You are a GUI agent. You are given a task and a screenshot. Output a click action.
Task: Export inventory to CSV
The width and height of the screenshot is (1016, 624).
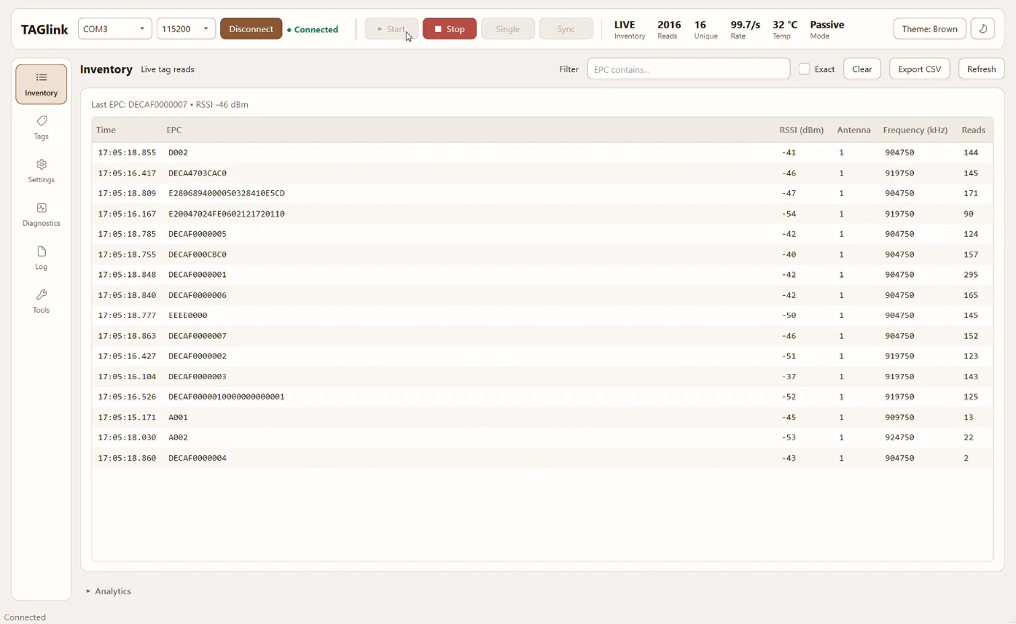coord(919,69)
